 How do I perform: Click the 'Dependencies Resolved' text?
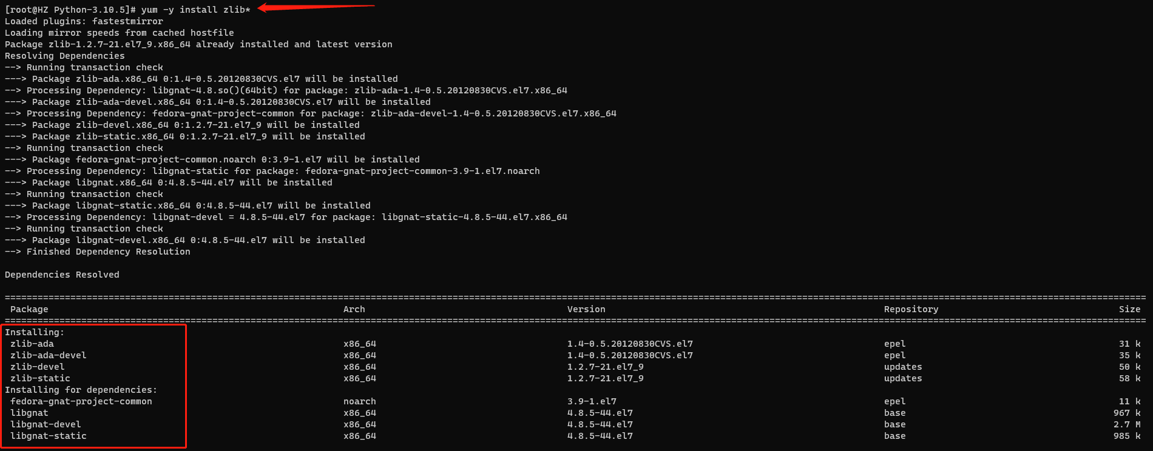coord(62,275)
